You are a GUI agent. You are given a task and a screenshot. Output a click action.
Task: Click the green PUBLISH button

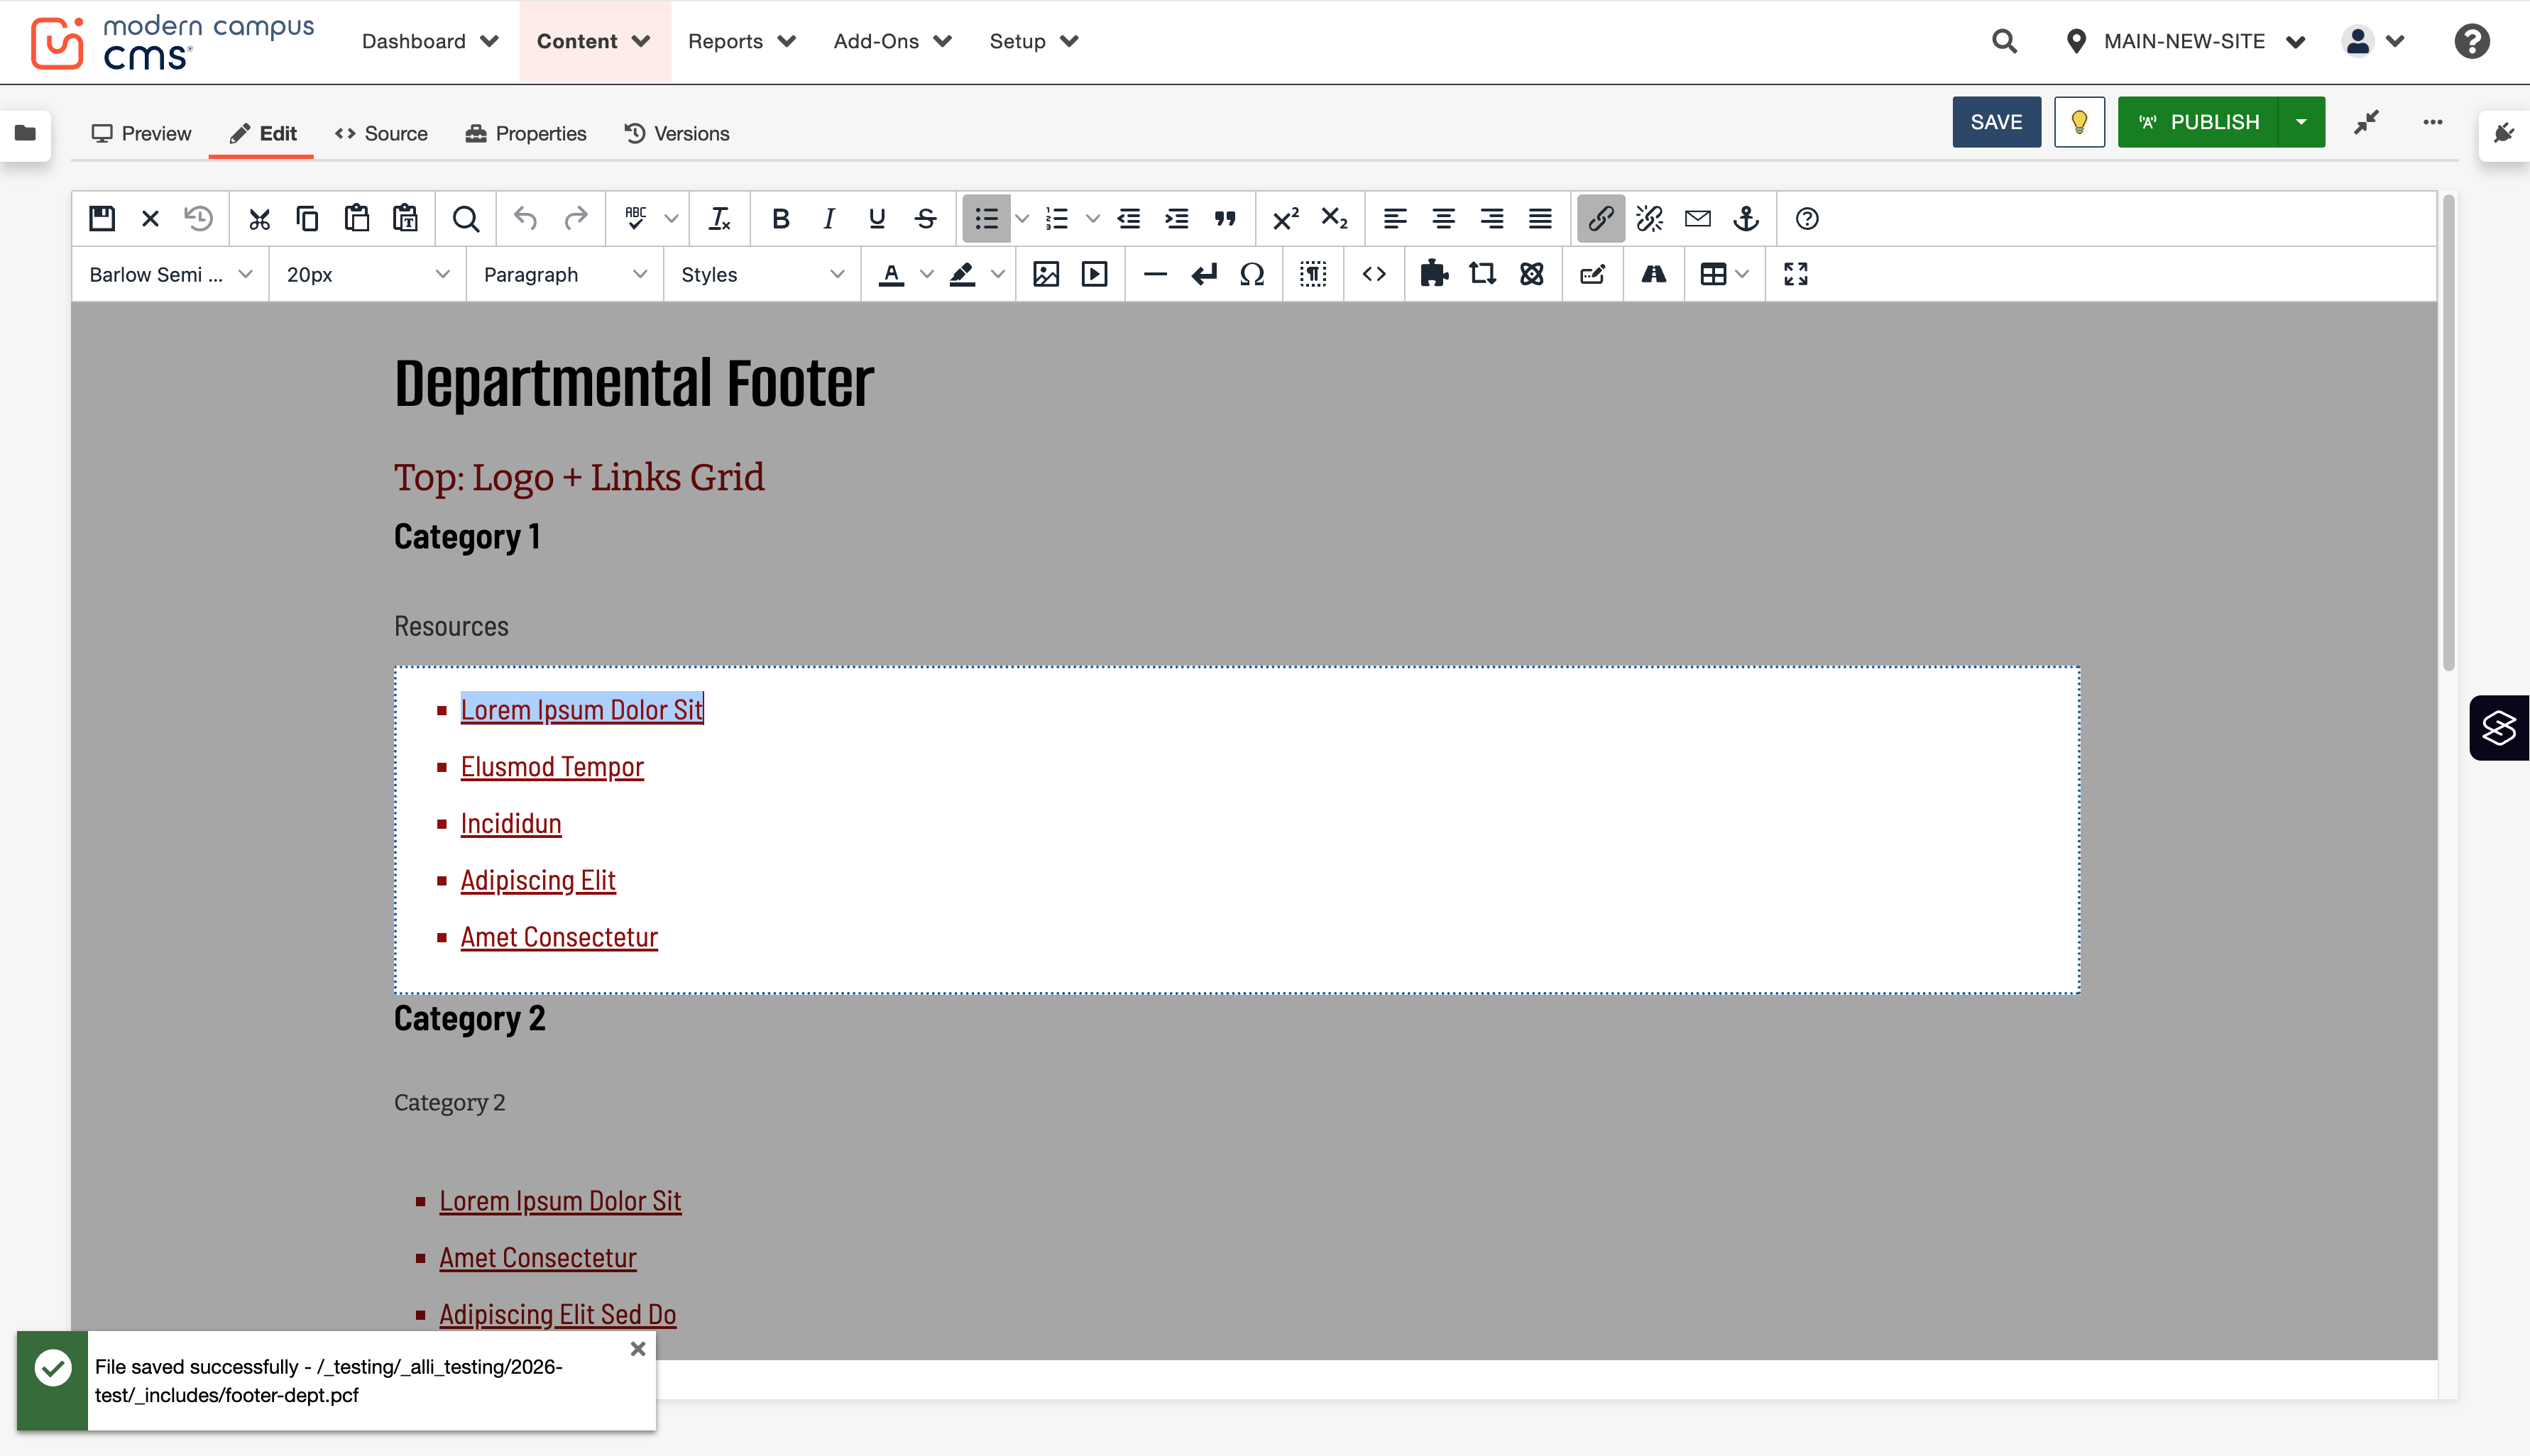[2199, 122]
